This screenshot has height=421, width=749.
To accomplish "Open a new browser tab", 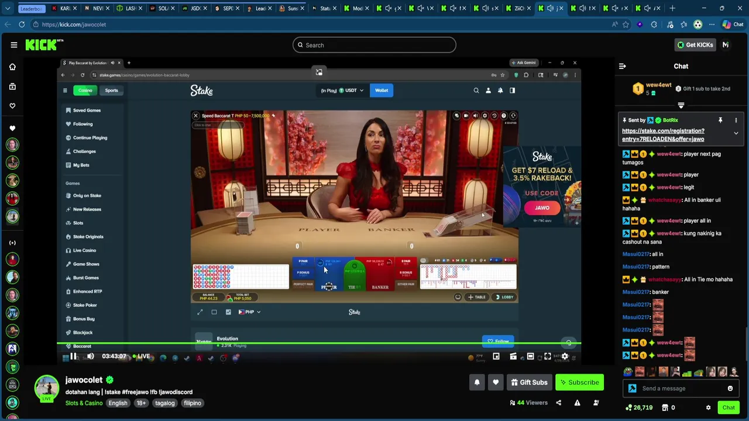I will 672,8.
